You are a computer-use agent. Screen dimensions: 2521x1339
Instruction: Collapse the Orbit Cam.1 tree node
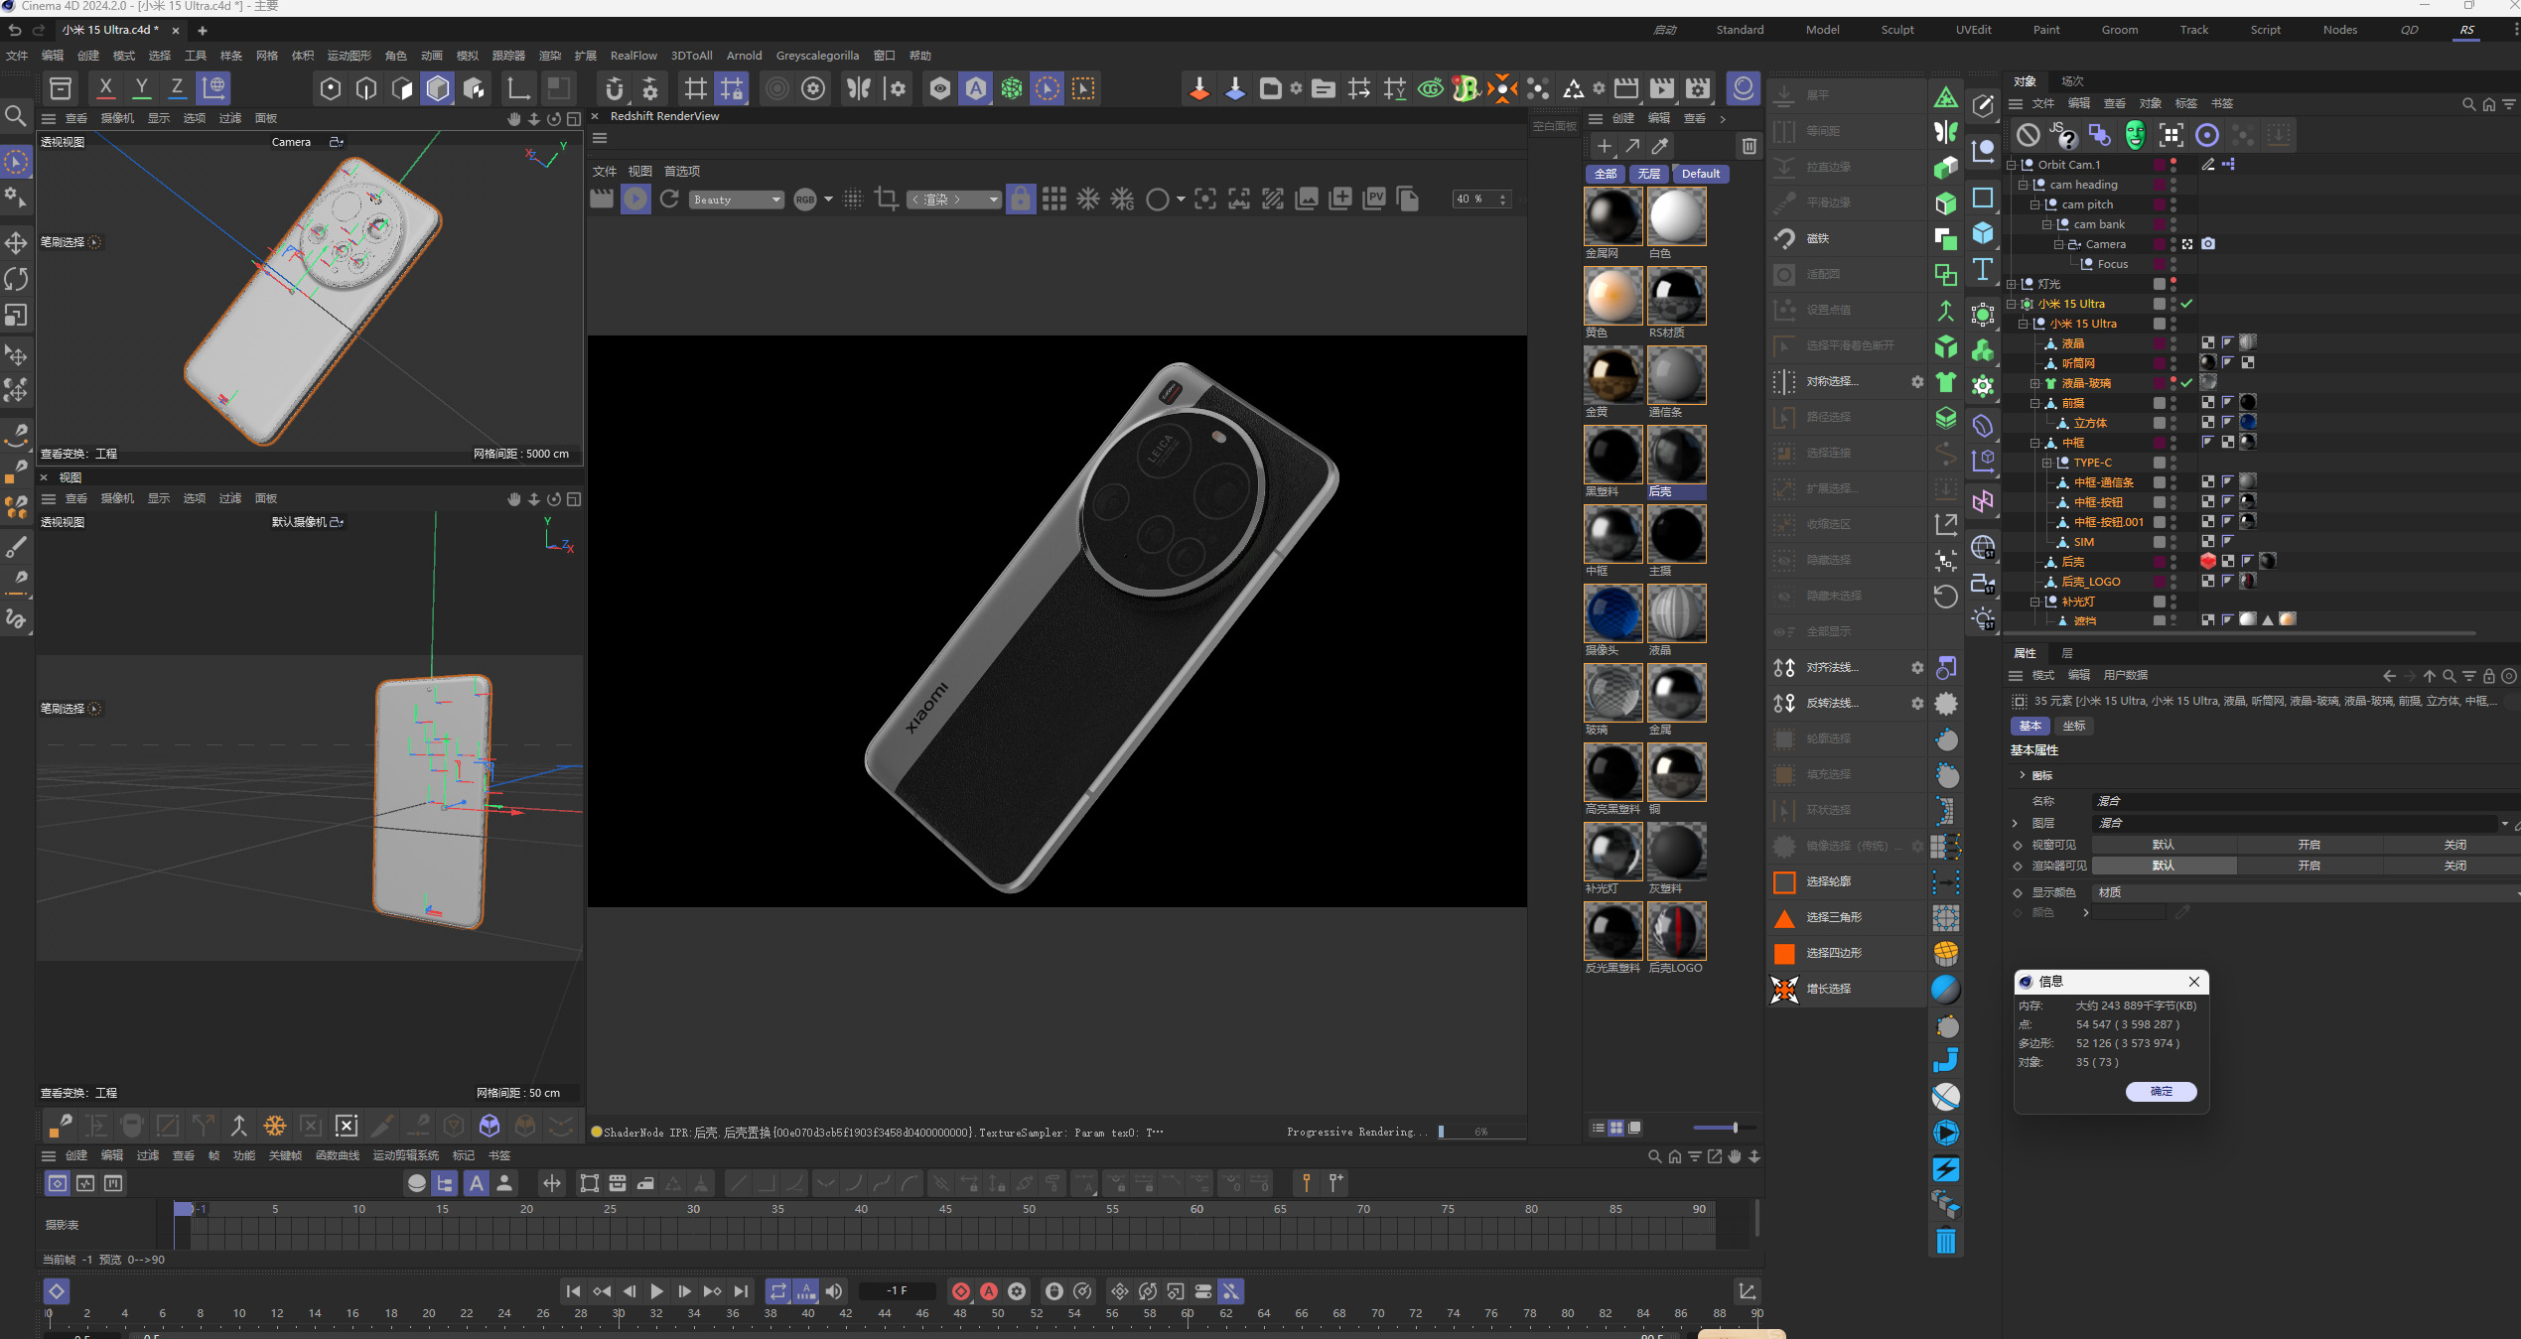[2012, 165]
